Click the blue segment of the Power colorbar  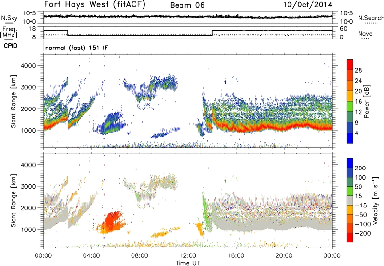350,138
